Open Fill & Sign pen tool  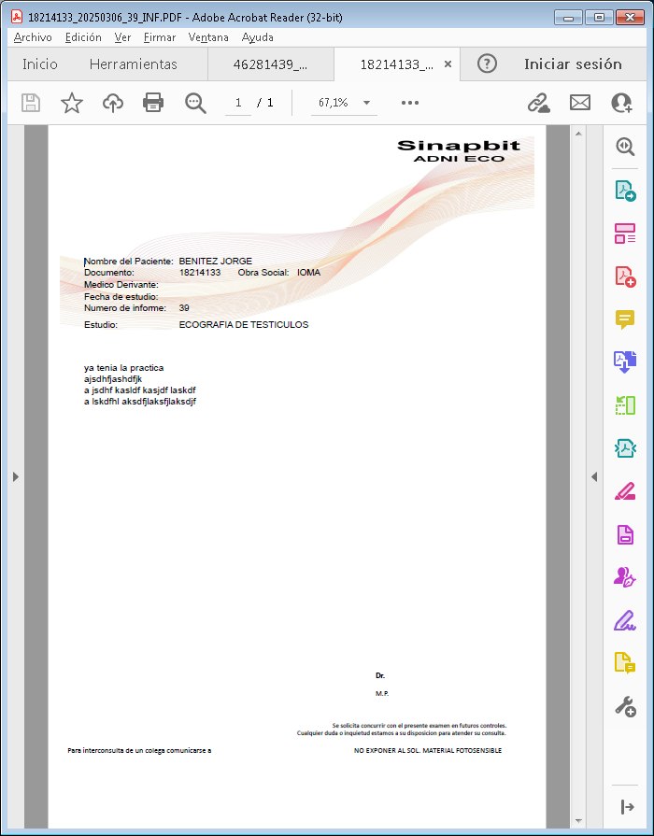(625, 619)
